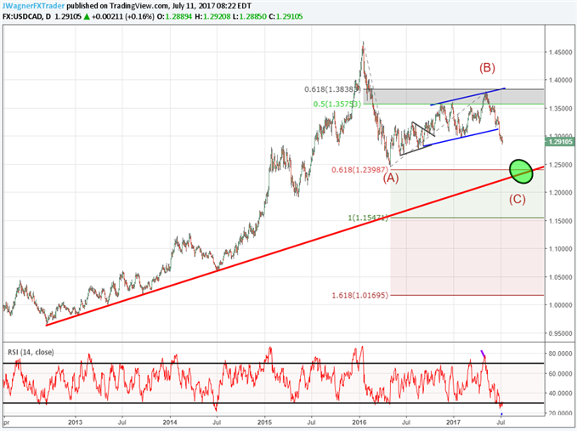Select the (B) wave label
The height and width of the screenshot is (431, 577).
[x=487, y=68]
